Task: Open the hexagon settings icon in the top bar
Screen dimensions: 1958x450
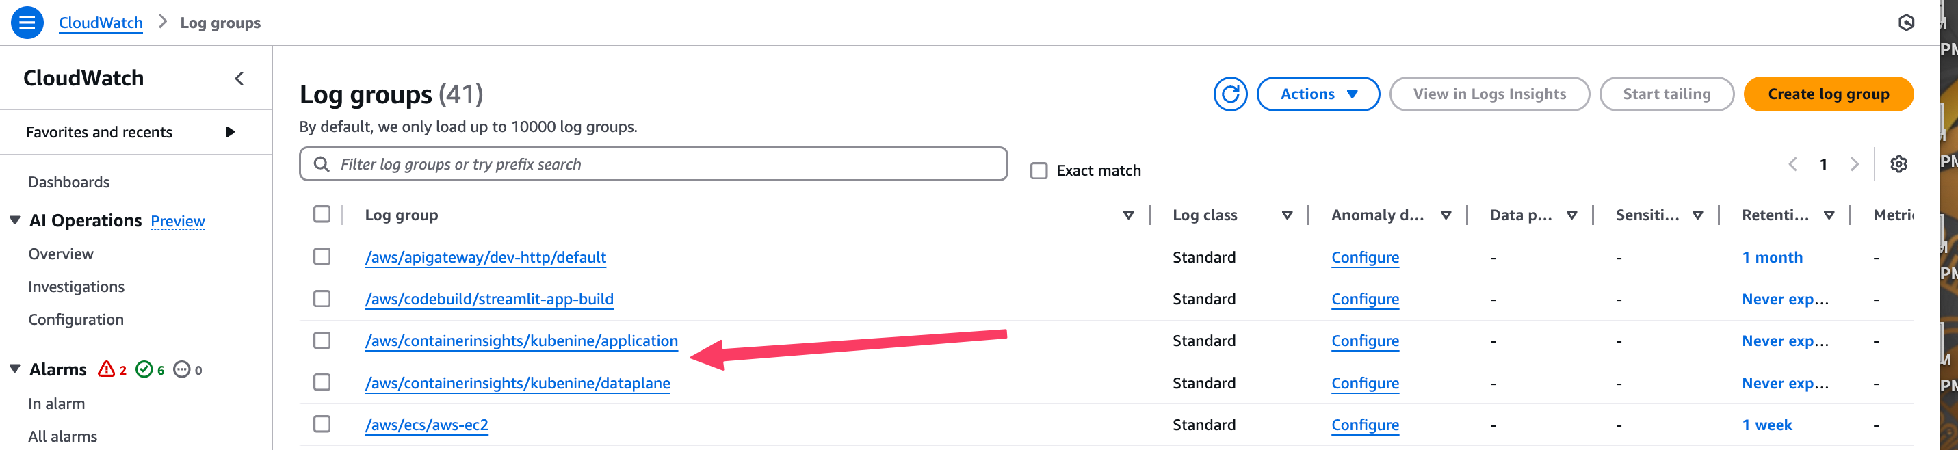Action: (x=1905, y=23)
